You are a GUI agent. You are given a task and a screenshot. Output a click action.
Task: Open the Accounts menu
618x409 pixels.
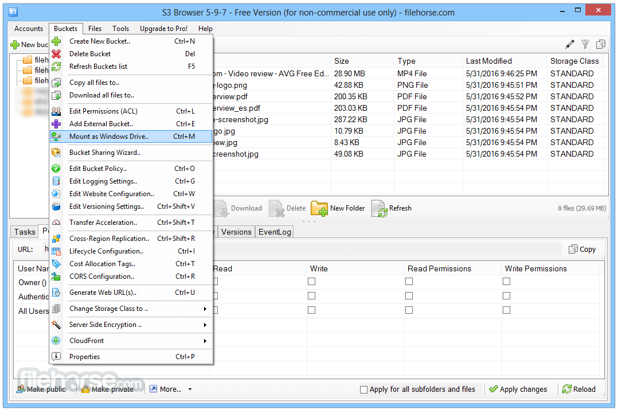29,29
